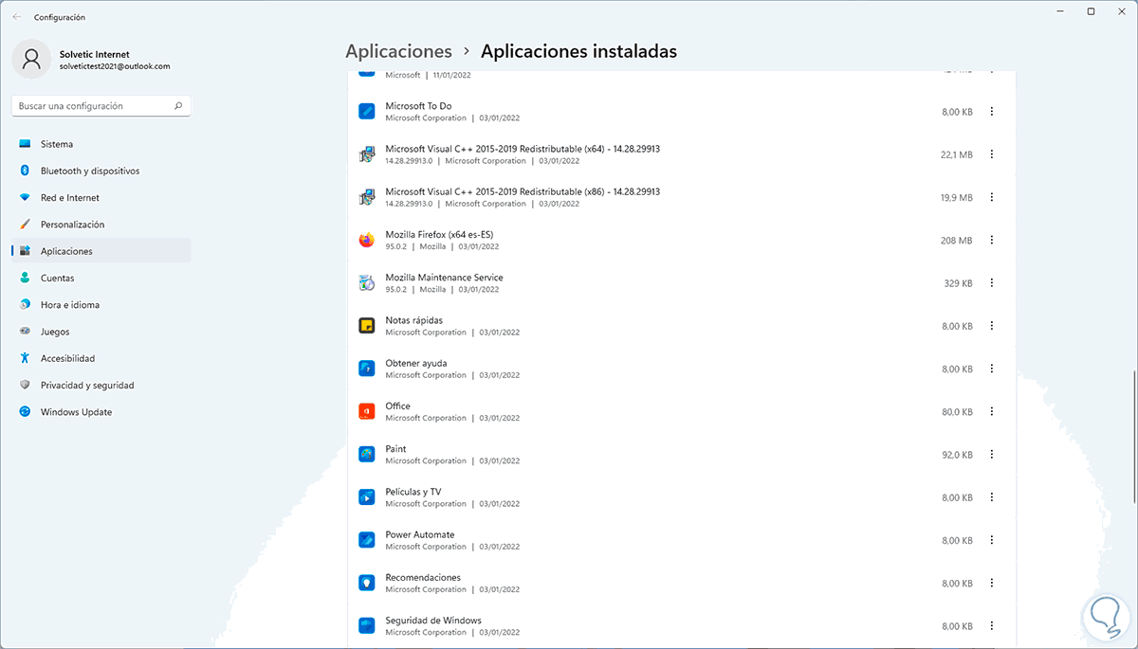The image size is (1138, 649).
Task: Open options menu for Visual C++ x86 Redistributable
Action: click(992, 197)
